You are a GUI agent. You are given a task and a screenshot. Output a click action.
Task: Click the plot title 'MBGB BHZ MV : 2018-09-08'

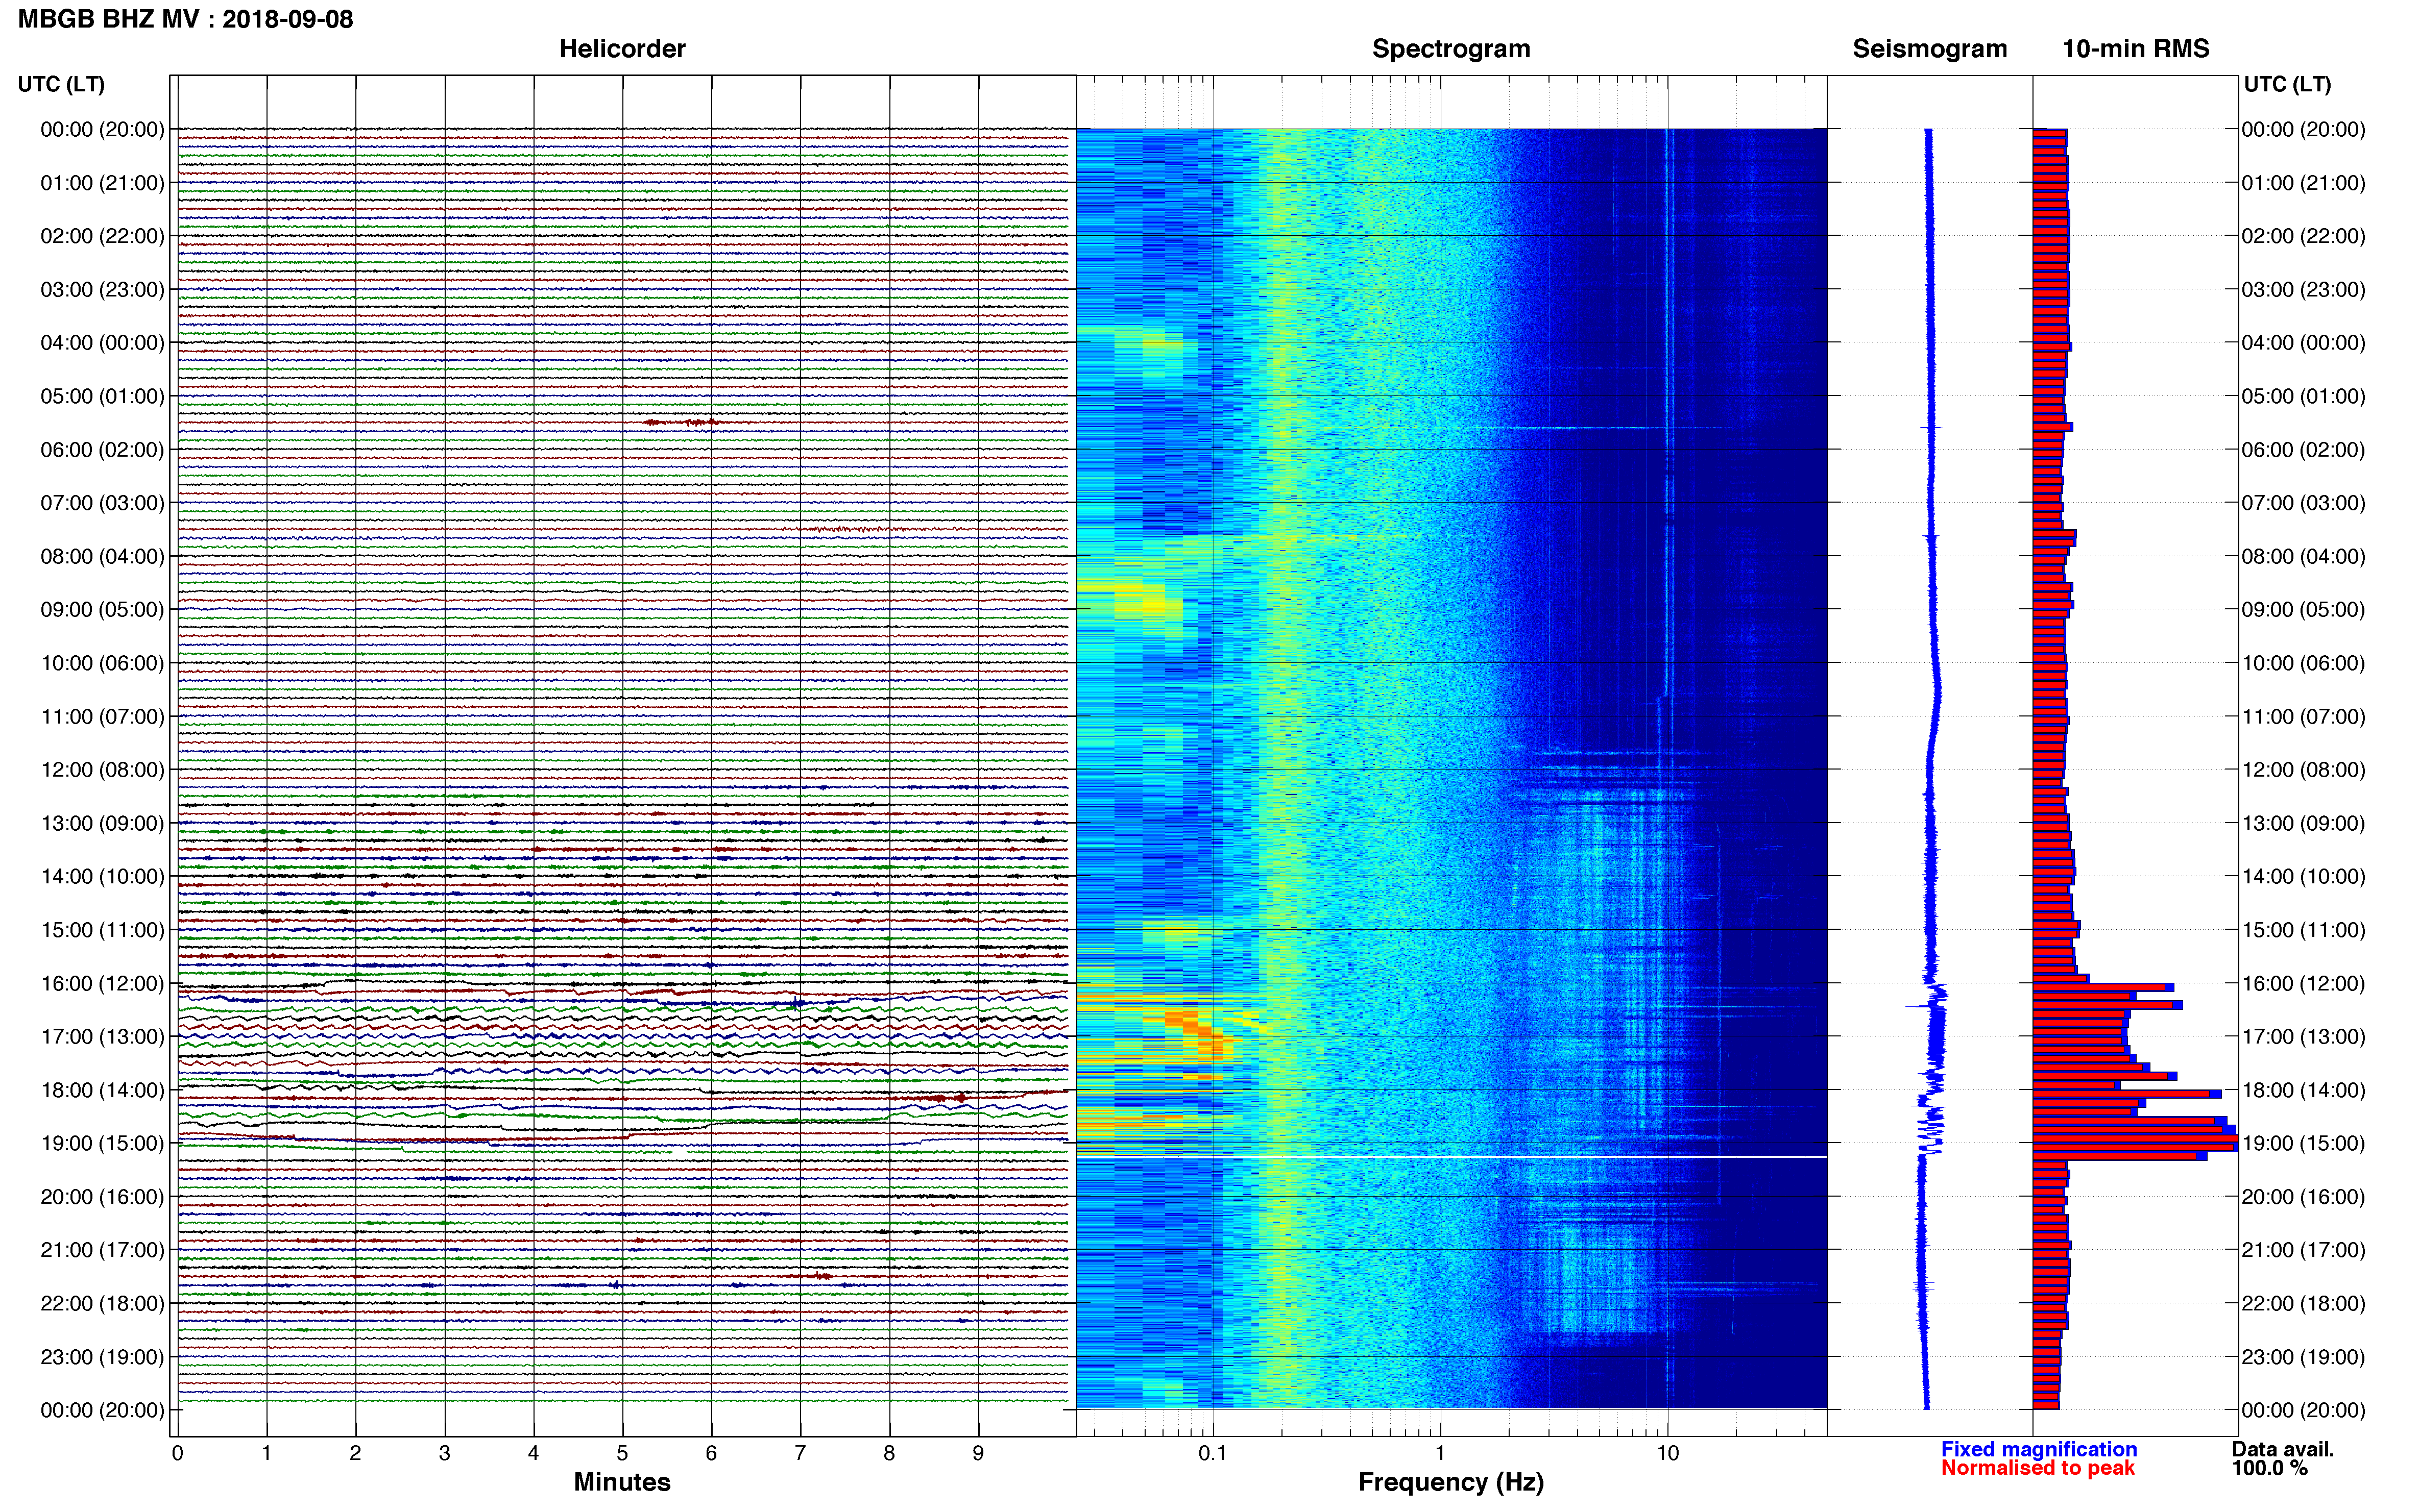coord(186,19)
